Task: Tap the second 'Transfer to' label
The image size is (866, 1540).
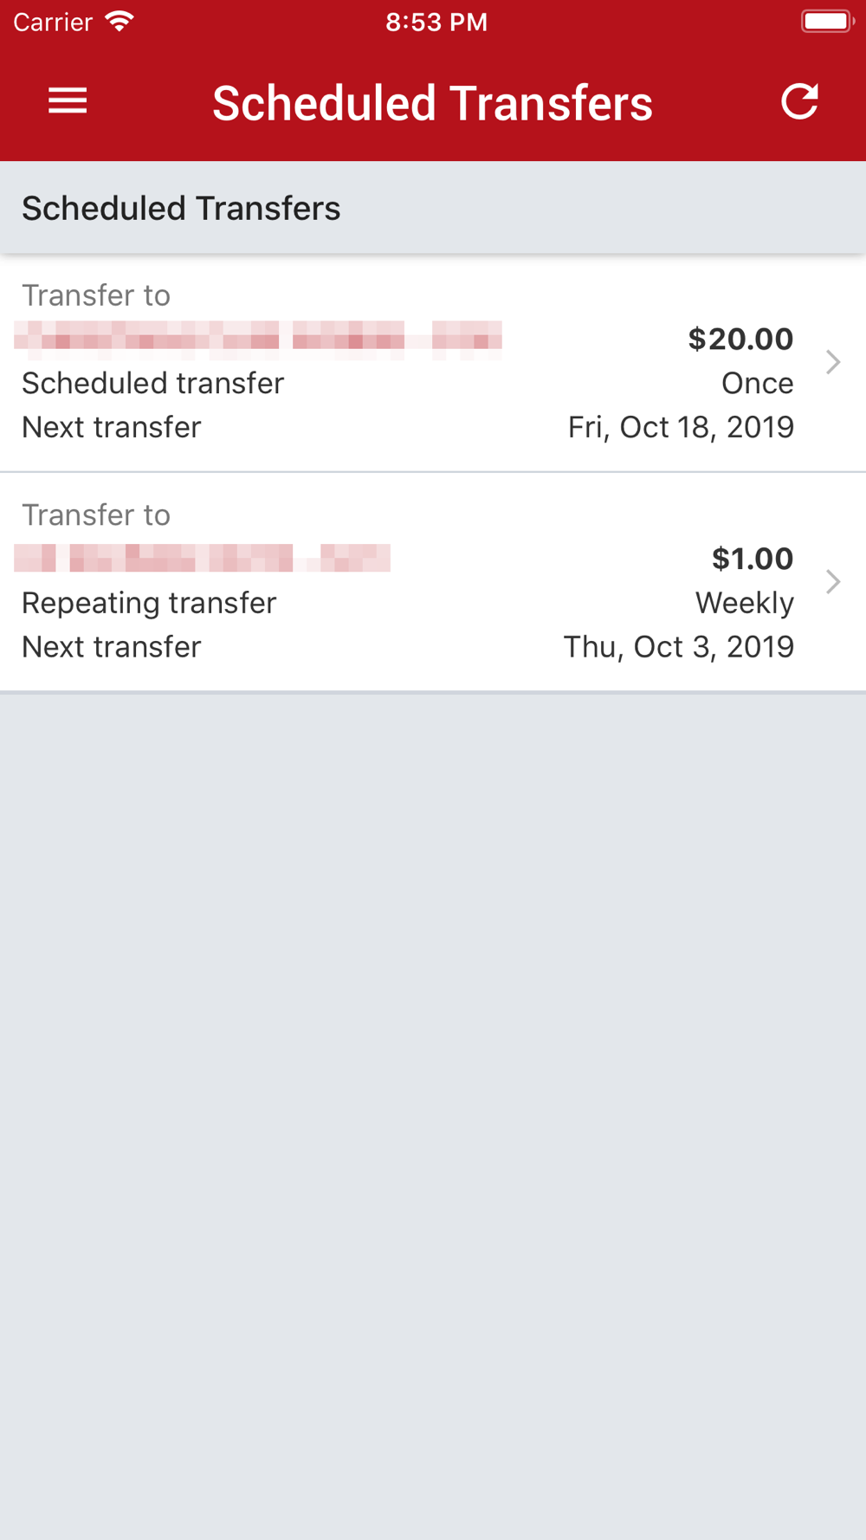Action: pyautogui.click(x=96, y=515)
